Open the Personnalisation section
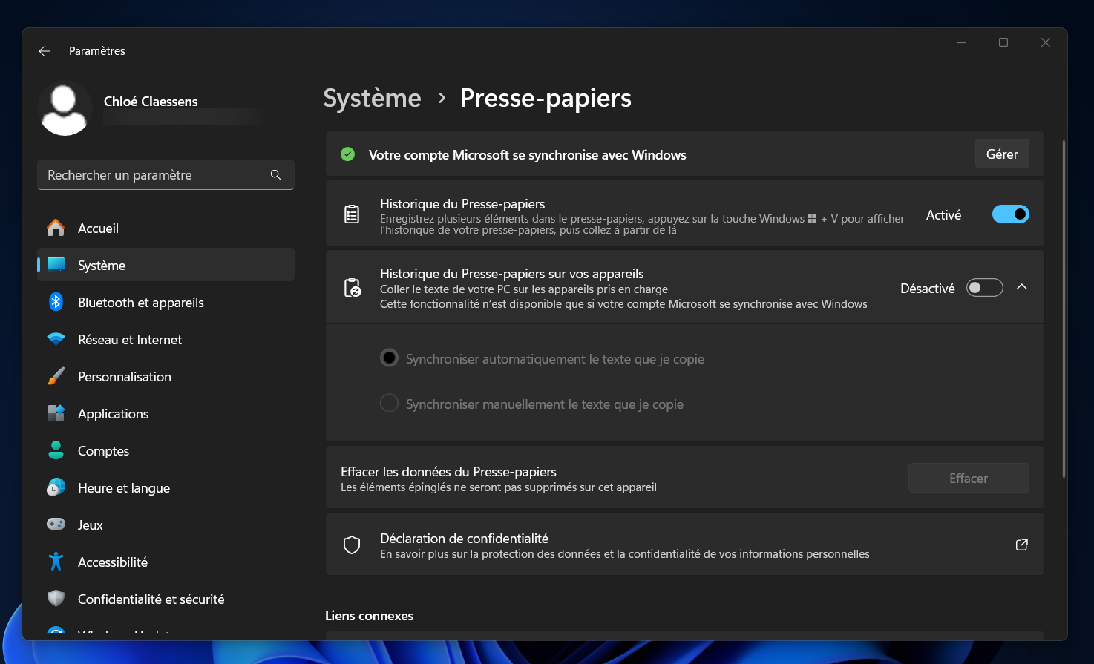Image resolution: width=1094 pixels, height=664 pixels. coord(124,376)
